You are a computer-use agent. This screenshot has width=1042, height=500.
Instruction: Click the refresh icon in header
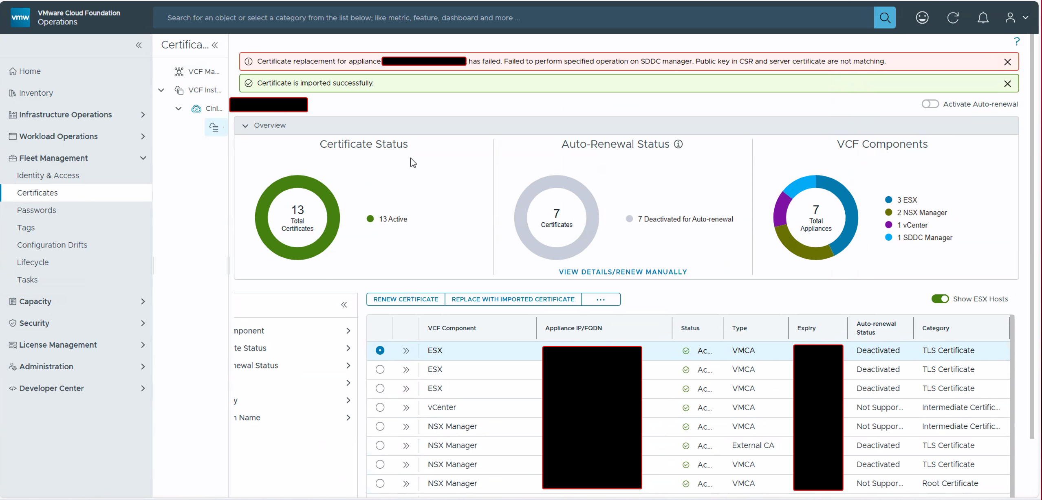pos(953,18)
